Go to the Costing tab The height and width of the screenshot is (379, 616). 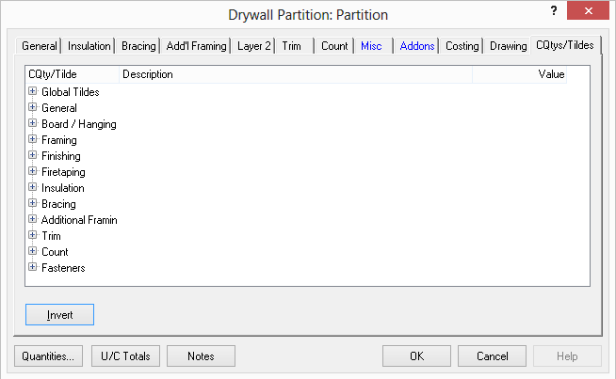[462, 46]
